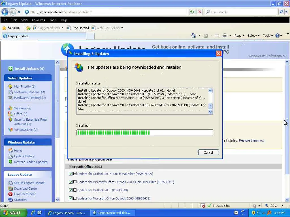Image resolution: width=290 pixels, height=217 pixels.
Task: Click Restore them now link
Action: 251,140
